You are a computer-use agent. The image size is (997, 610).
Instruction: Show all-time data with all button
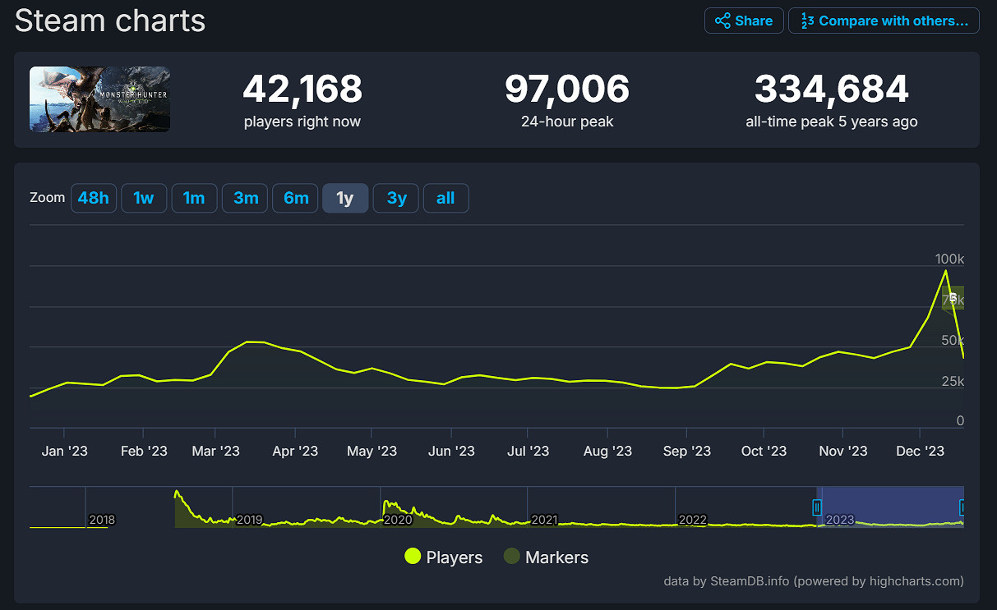point(445,198)
